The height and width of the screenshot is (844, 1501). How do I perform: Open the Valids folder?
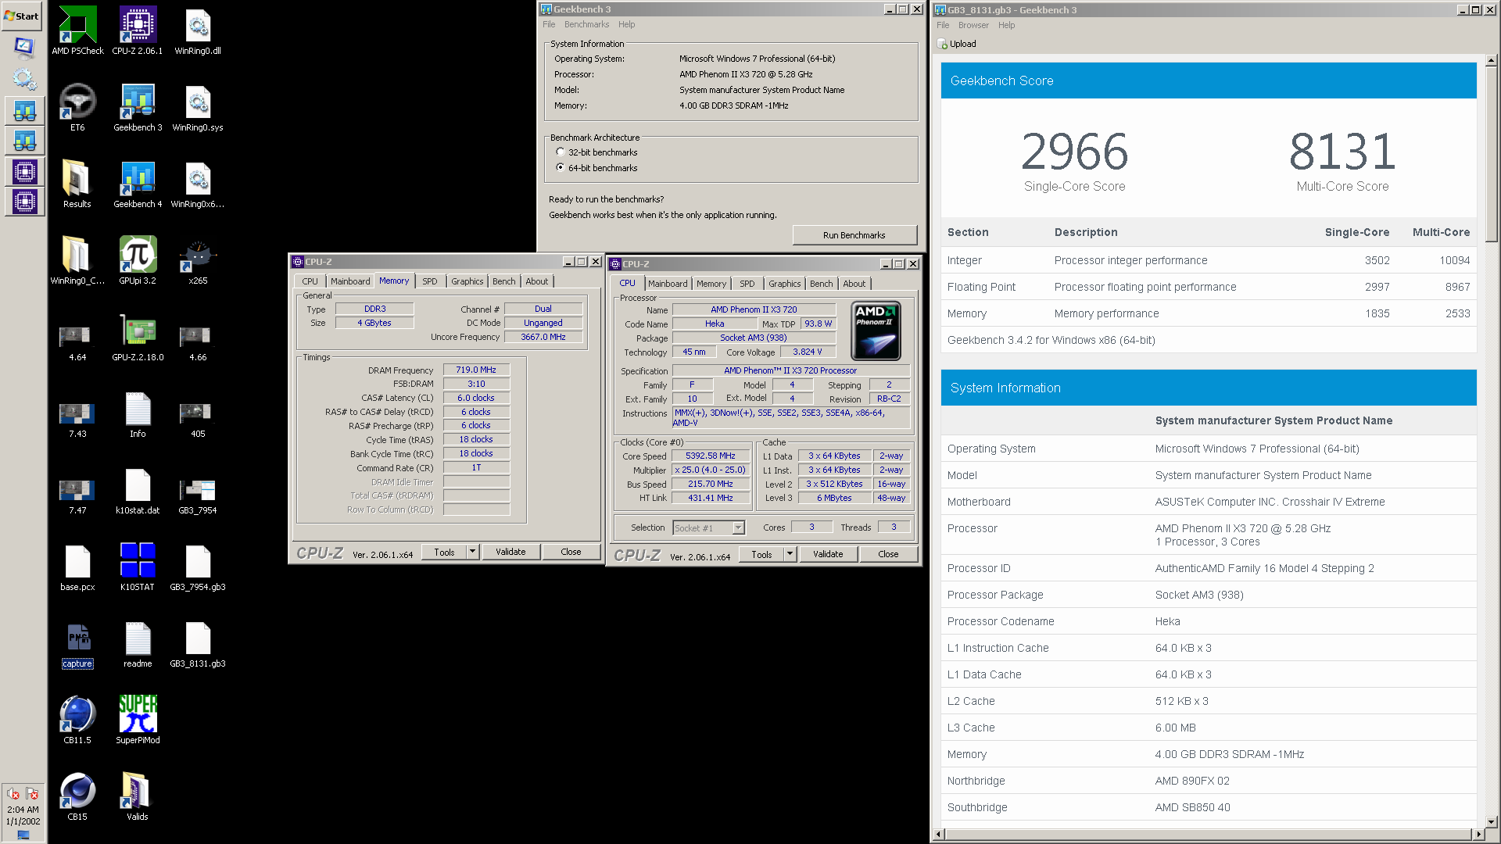pos(138,796)
